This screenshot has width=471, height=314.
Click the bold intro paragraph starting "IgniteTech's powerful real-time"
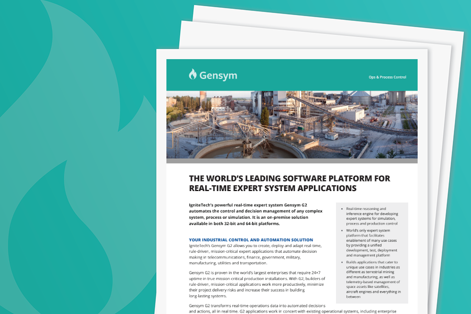click(x=255, y=214)
